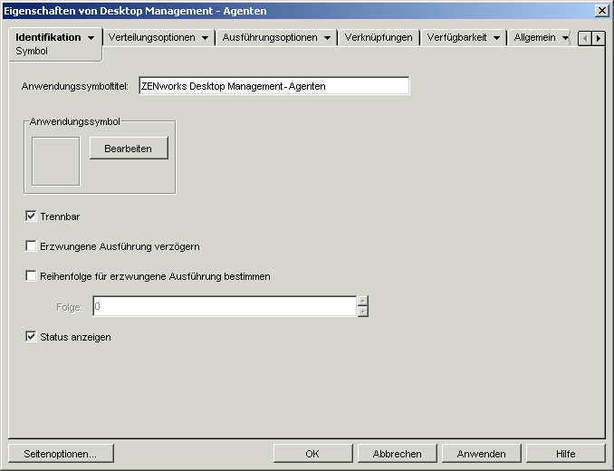Open Seitenoptionen dialog
Screen dimensions: 614x471
coord(61,454)
